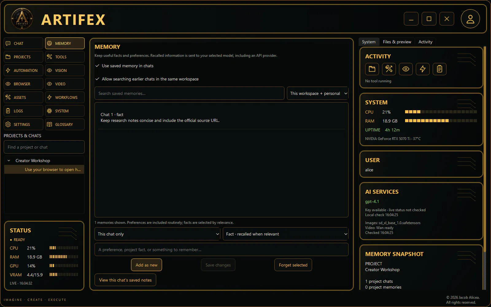Image resolution: width=491 pixels, height=307 pixels.
Task: Open the This workspace + personal dropdown
Action: (318, 93)
